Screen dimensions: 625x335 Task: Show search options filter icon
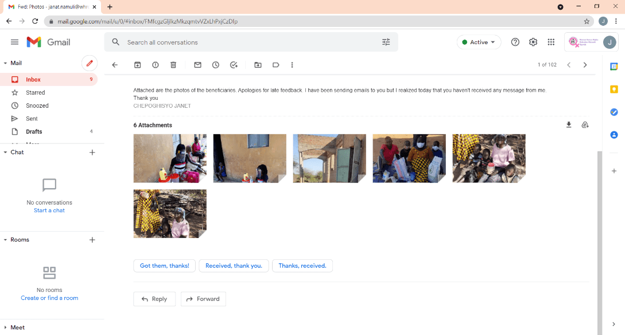[386, 42]
